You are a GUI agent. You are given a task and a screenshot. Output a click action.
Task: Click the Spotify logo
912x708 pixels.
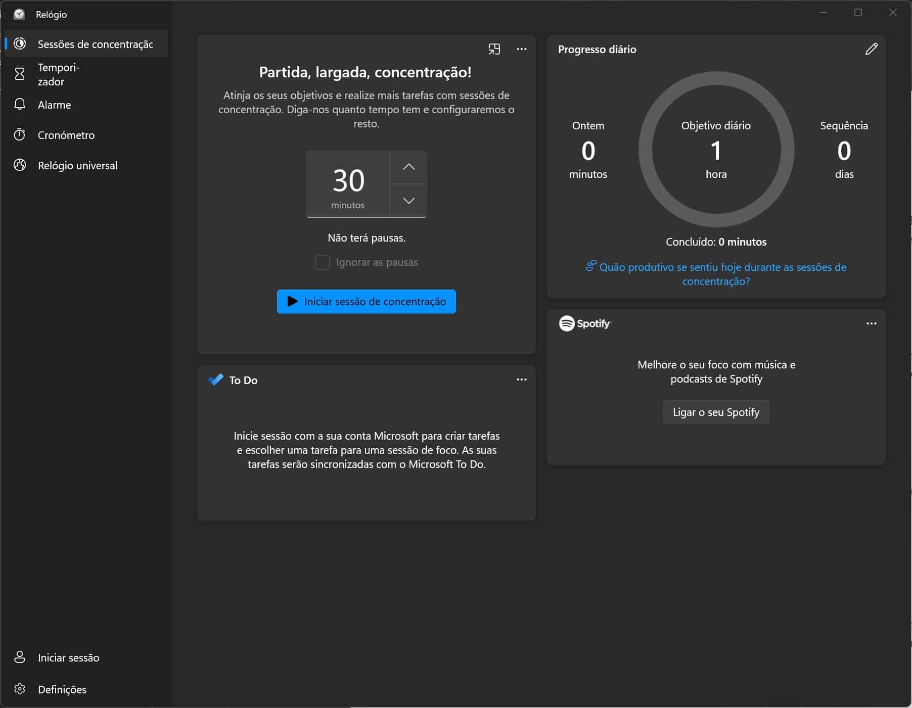584,323
